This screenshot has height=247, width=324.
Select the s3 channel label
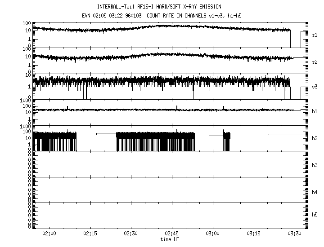315,86
